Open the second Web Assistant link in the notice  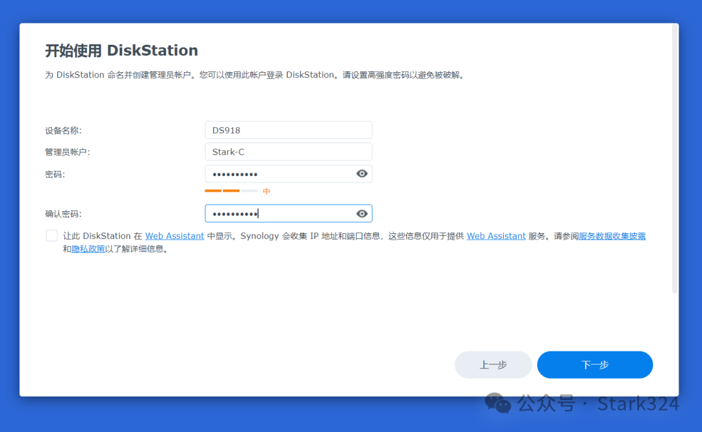[496, 236]
